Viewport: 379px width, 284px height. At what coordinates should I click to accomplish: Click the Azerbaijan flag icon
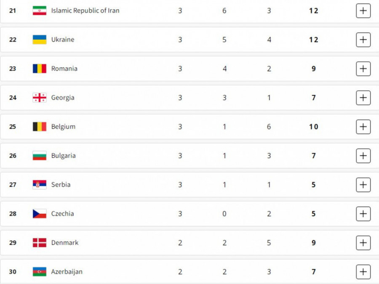(40, 272)
